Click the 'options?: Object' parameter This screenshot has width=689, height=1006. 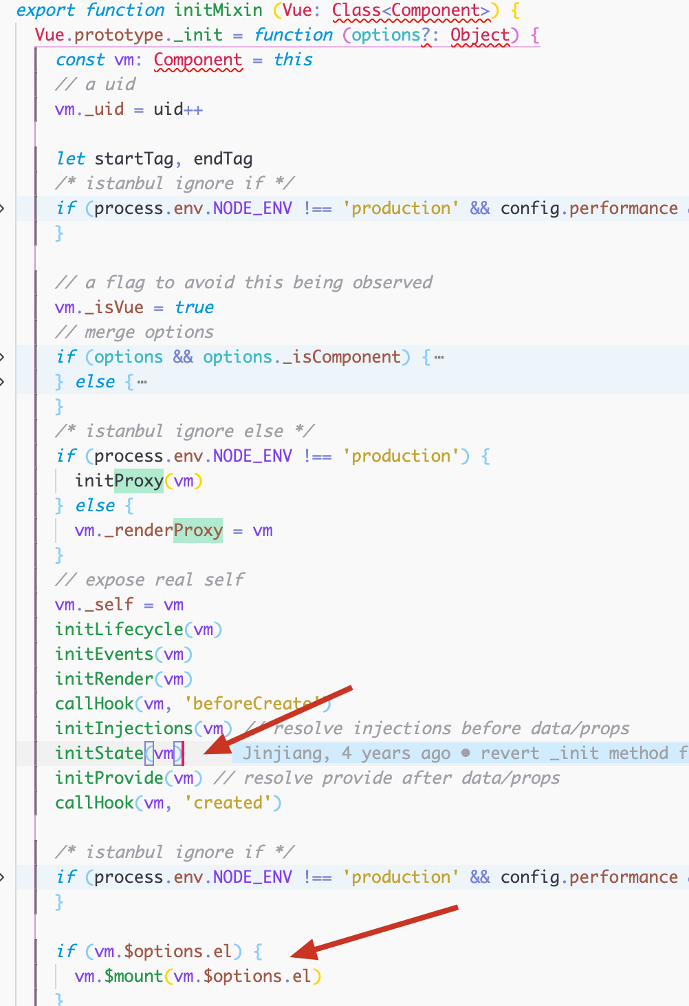(431, 35)
